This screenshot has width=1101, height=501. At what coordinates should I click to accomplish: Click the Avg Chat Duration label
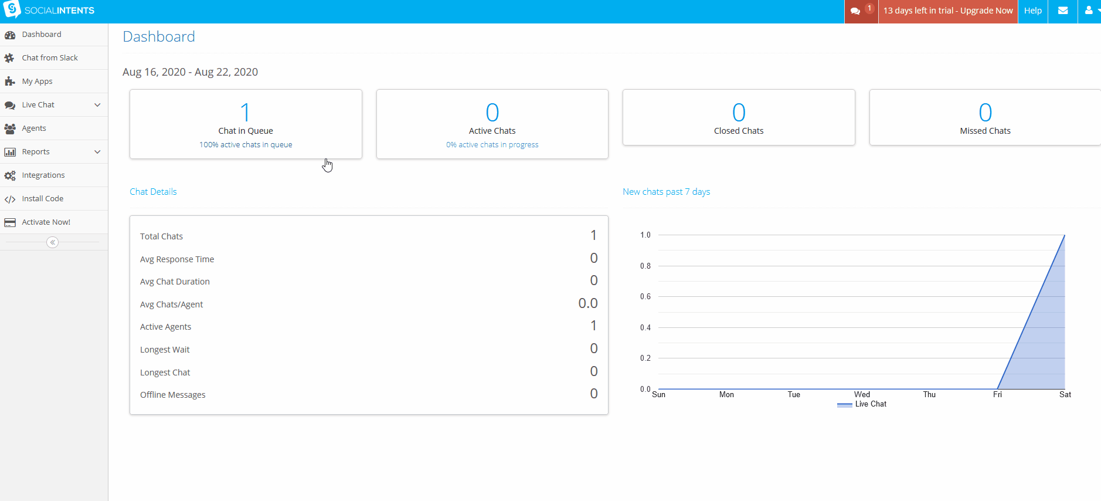[x=175, y=282]
